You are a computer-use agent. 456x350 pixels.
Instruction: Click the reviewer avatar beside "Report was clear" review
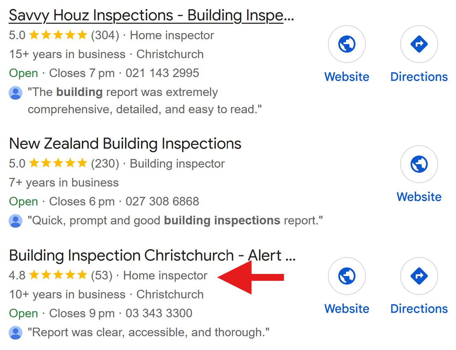(x=15, y=333)
